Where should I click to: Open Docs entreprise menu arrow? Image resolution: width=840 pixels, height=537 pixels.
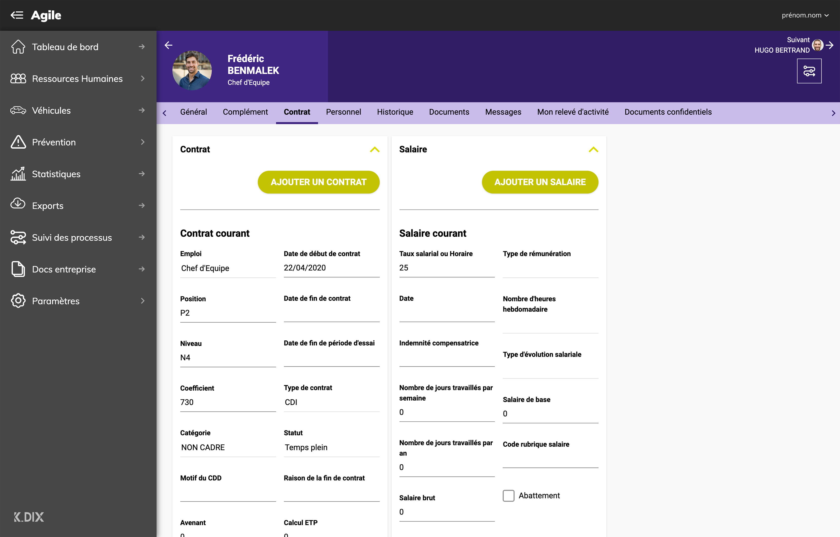142,269
